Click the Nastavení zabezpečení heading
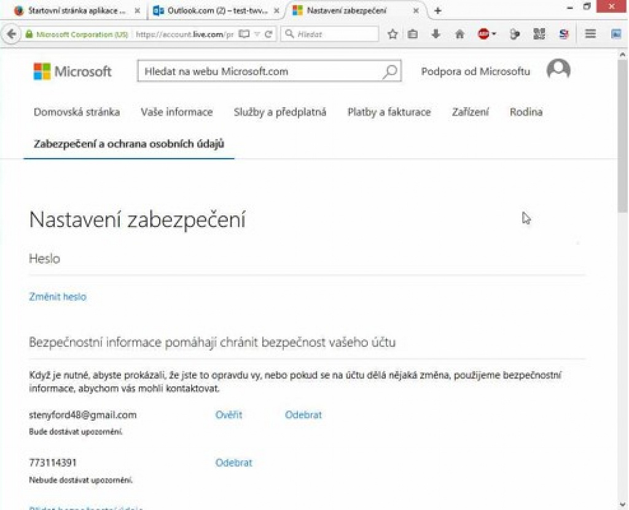The image size is (629, 510). pos(137,220)
